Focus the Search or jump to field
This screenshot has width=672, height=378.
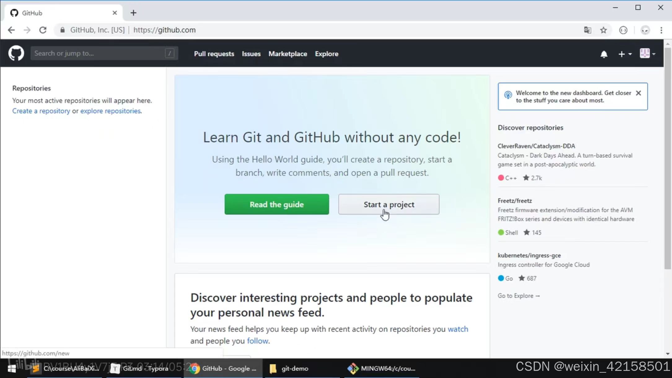tap(104, 53)
